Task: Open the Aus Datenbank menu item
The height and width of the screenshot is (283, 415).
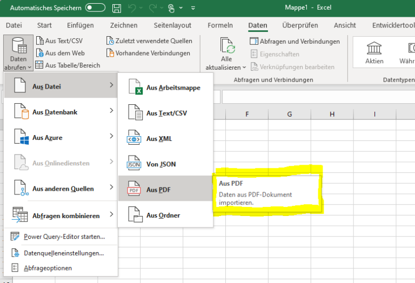Action: tap(61, 111)
